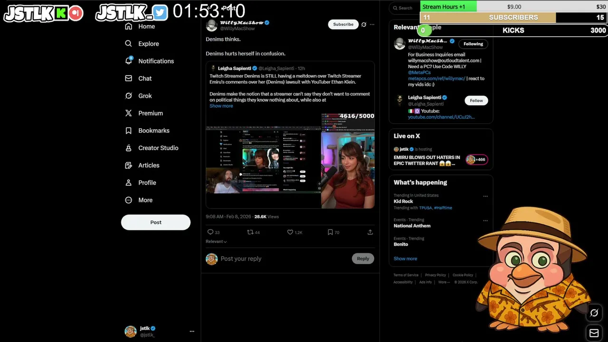Open the post's three-dot options menu
The height and width of the screenshot is (342, 608).
[372, 24]
